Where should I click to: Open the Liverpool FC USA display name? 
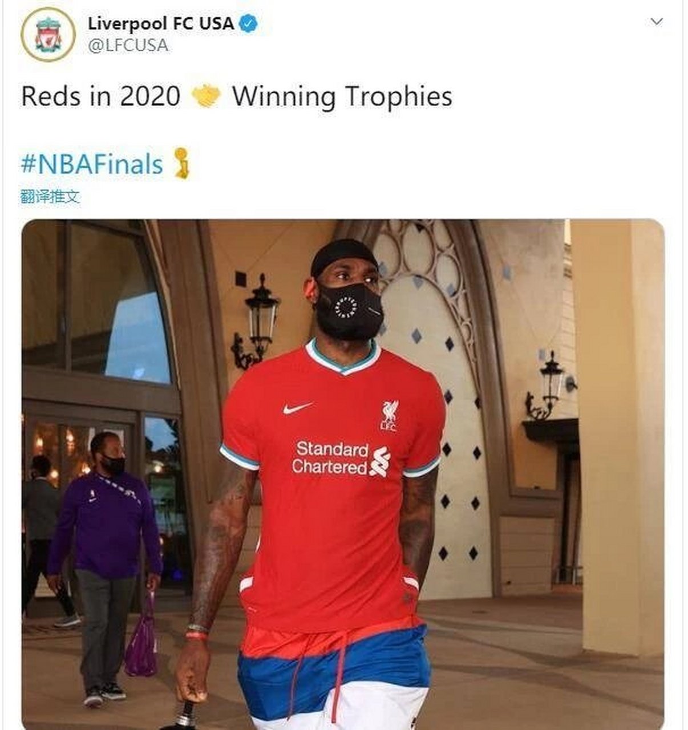coord(161,23)
